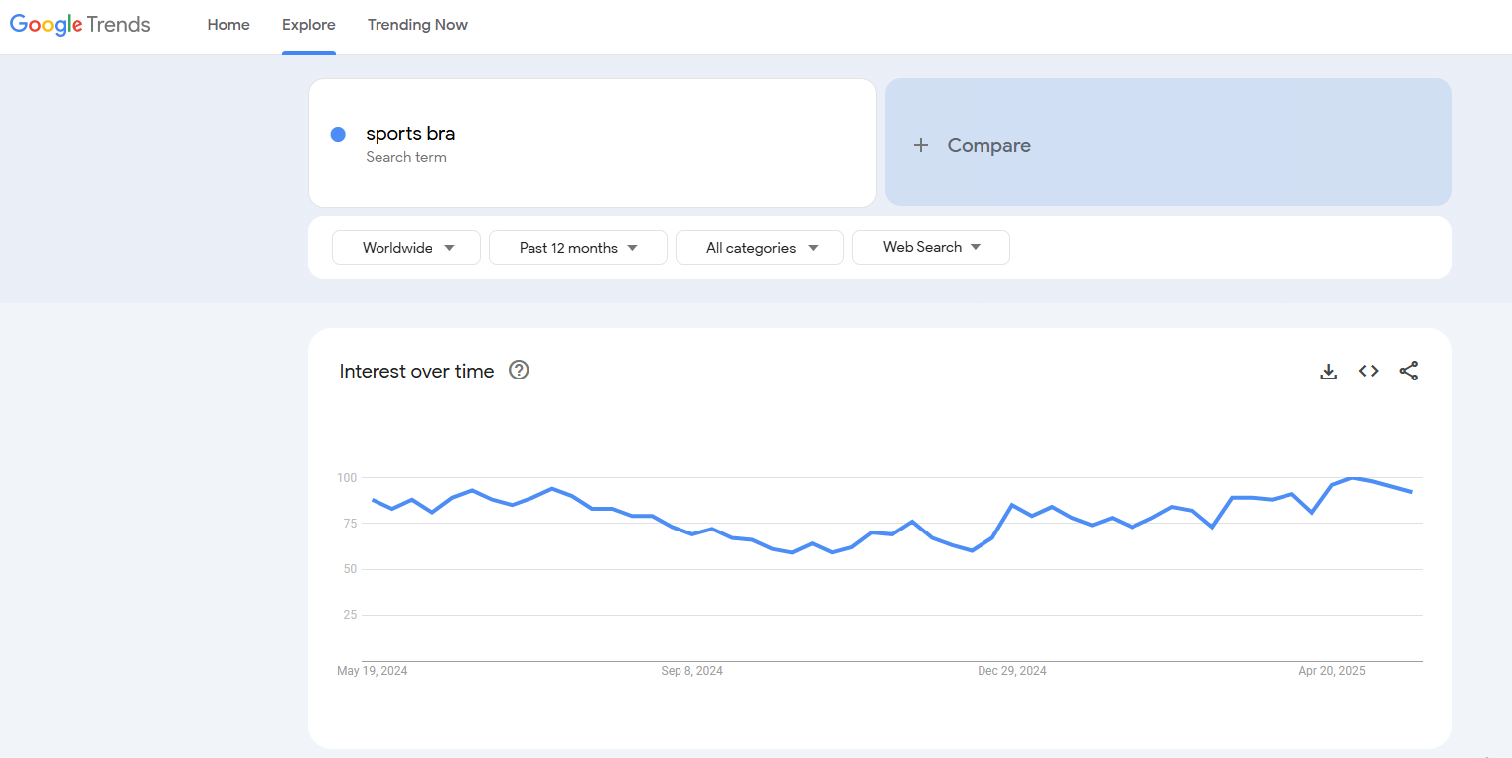The height and width of the screenshot is (758, 1512).
Task: Edit the sports bra search term
Action: coord(592,142)
